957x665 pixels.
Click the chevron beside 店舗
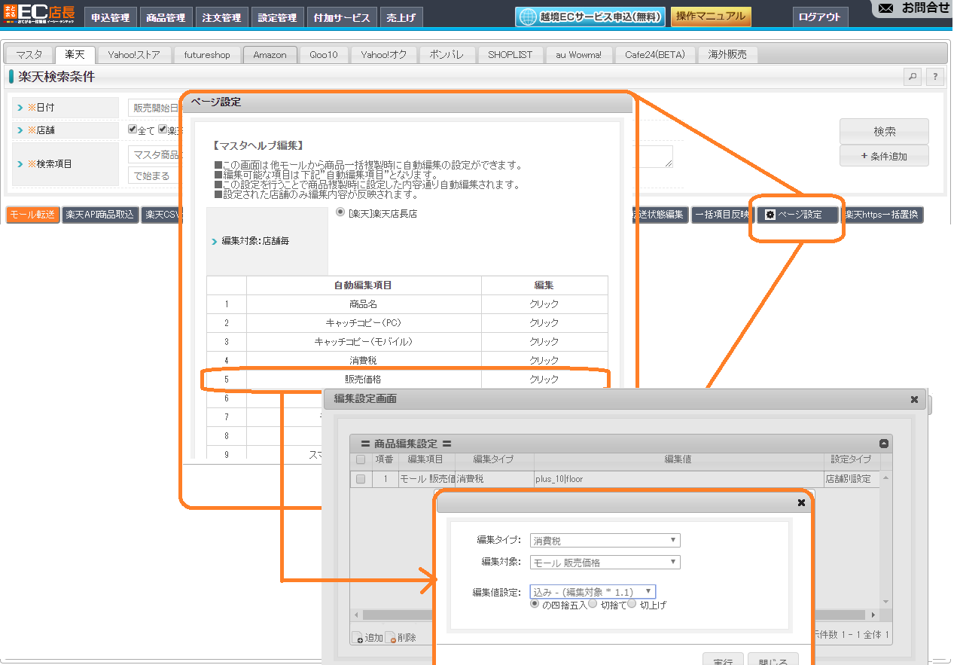[x=20, y=130]
